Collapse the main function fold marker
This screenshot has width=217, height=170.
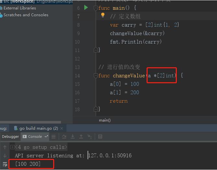click(x=96, y=8)
